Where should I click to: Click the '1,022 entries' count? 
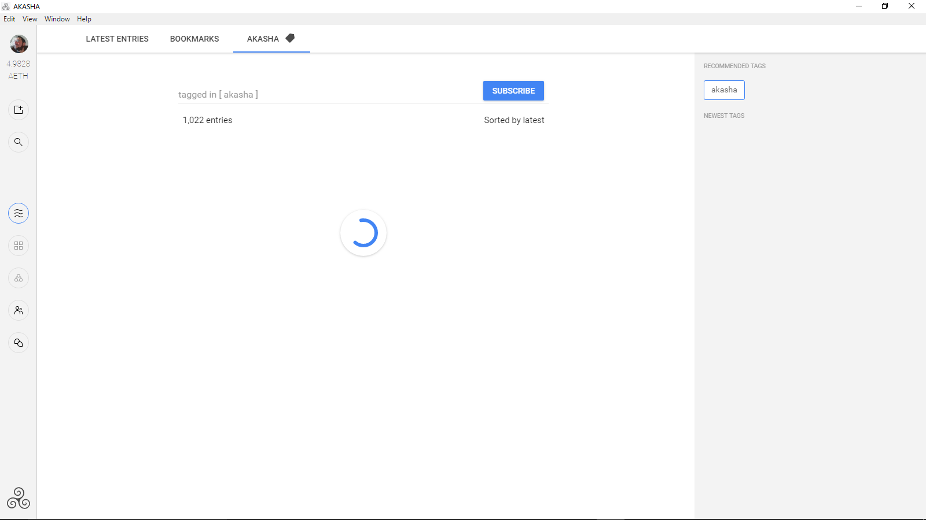[x=208, y=120]
